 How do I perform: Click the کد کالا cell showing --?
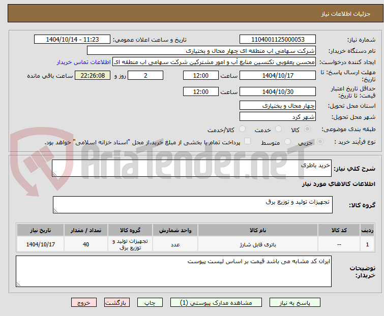click(339, 244)
